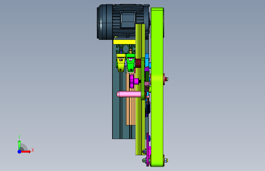Select the cyan block behind the green guard

[147, 60]
